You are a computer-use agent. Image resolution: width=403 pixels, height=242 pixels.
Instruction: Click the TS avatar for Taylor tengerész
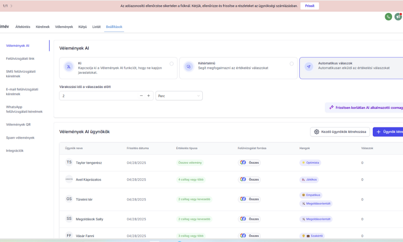[x=69, y=163]
